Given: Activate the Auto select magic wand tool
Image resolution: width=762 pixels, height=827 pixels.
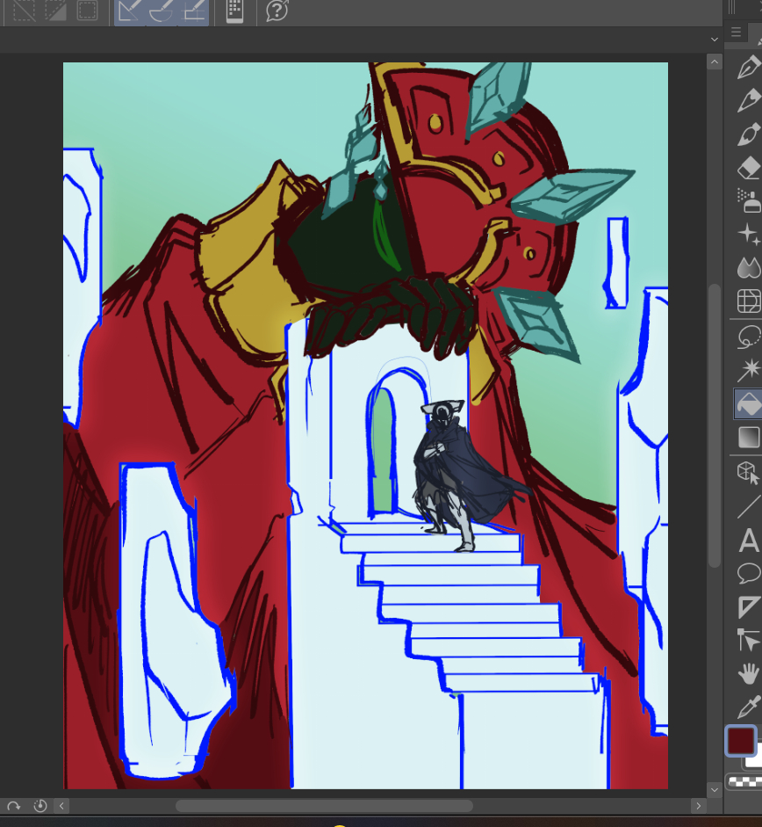Looking at the screenshot, I should 748,369.
